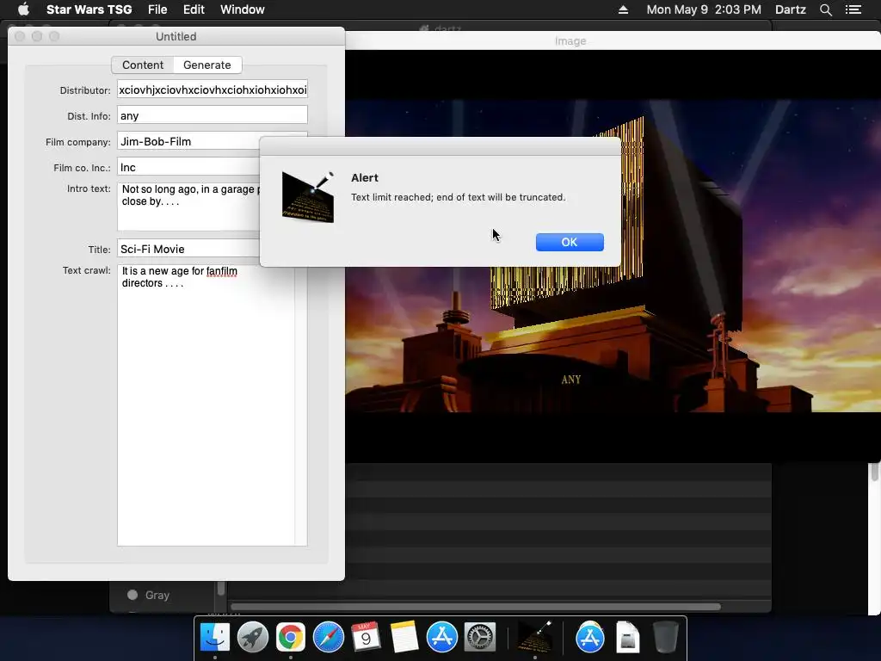This screenshot has height=661, width=881.
Task: Click the Film co. Inc. field
Action: click(x=188, y=168)
